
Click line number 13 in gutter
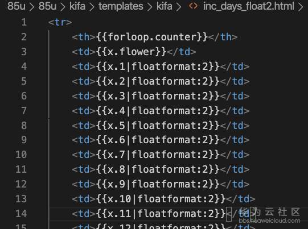[21, 199]
